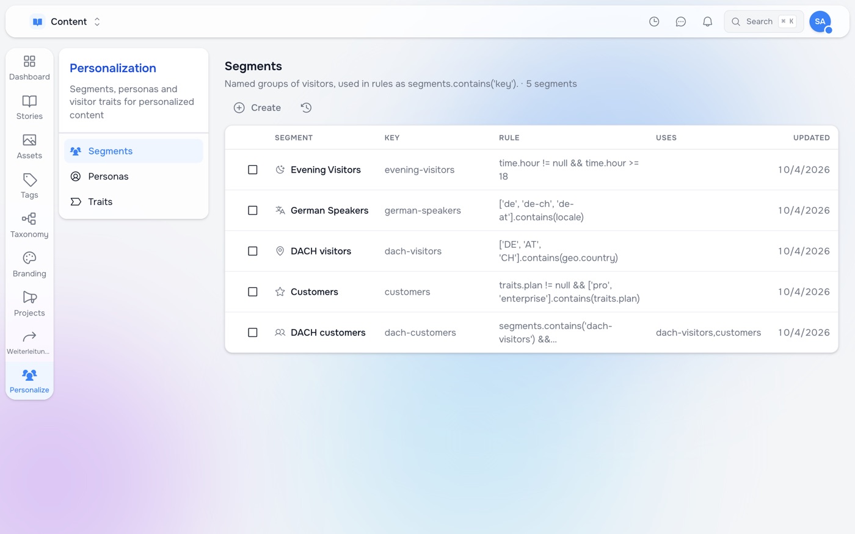Open the German Speakers segment
Screen dimensions: 855x534
[x=330, y=211]
